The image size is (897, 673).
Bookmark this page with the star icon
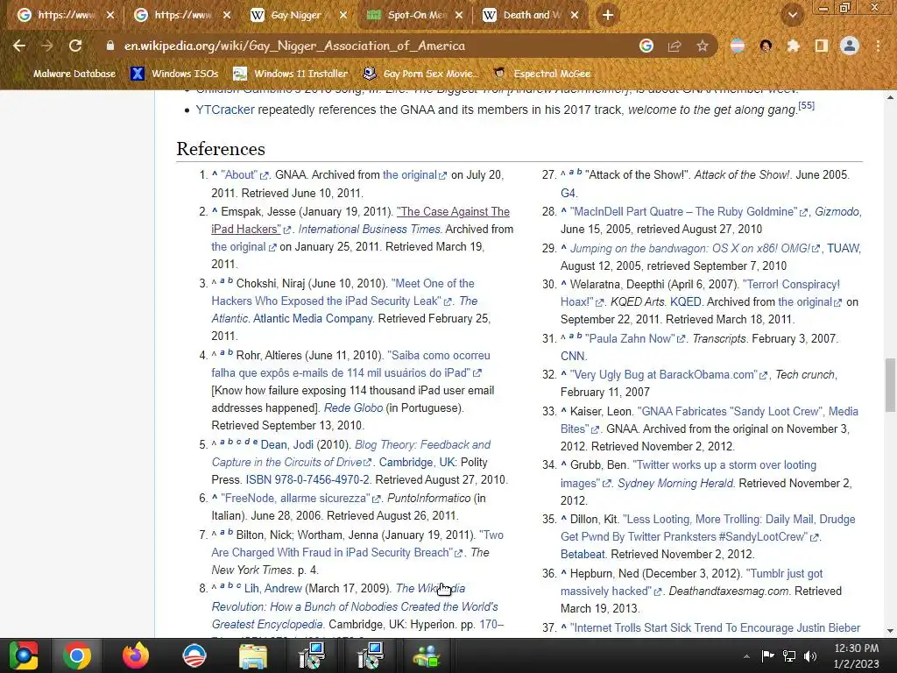(703, 46)
